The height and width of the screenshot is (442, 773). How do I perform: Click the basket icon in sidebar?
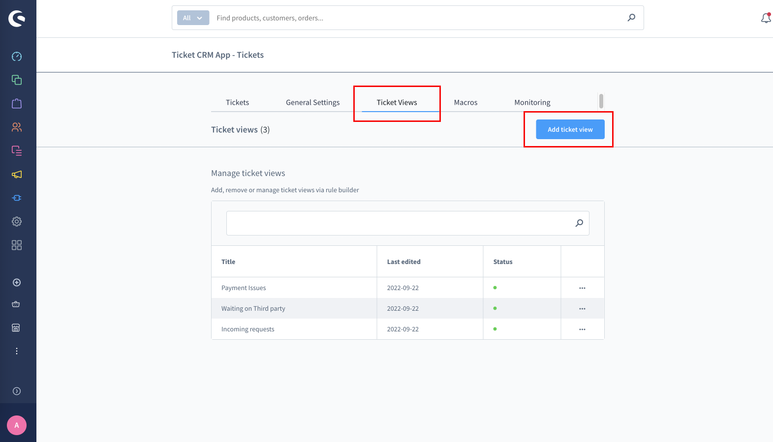pyautogui.click(x=17, y=304)
